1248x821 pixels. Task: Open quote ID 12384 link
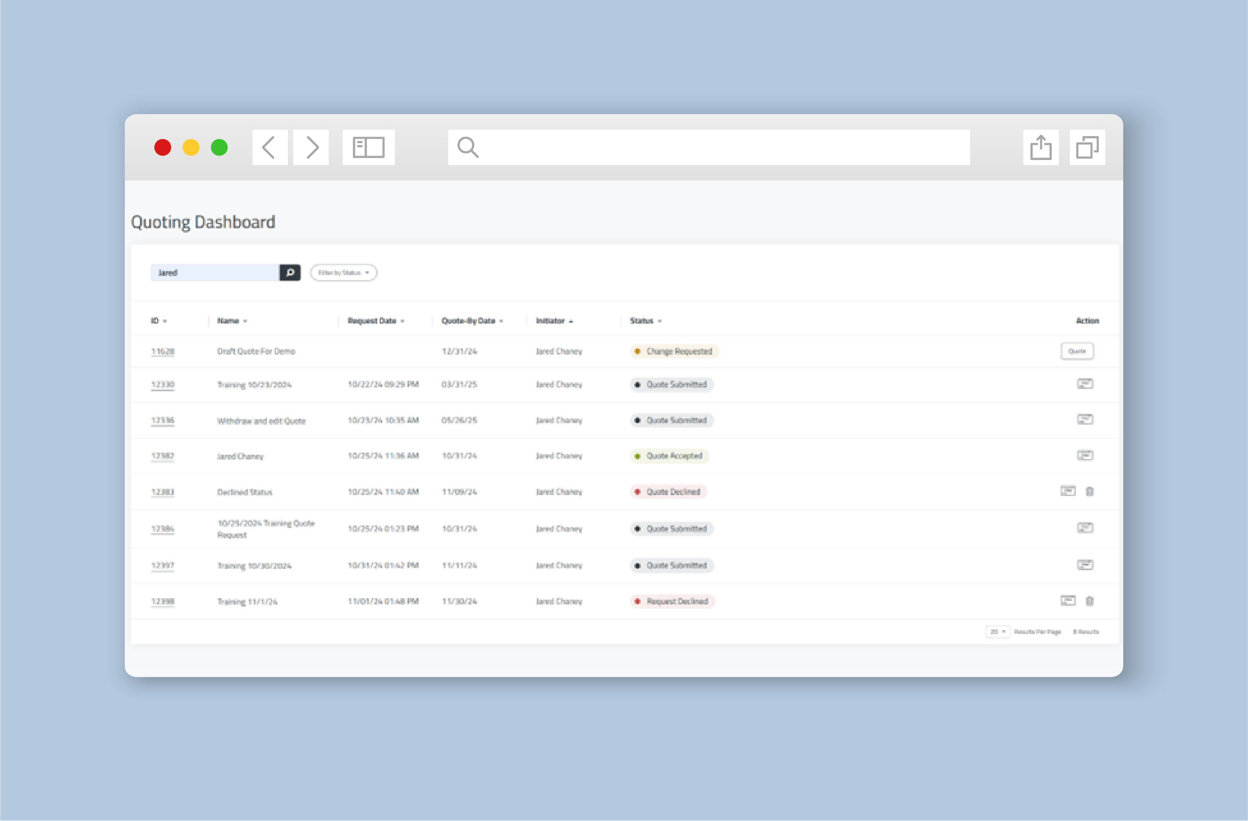[163, 528]
